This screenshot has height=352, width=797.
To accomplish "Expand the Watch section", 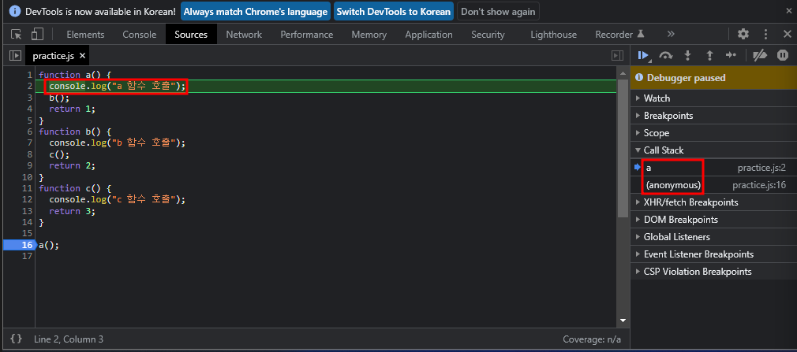I will coord(713,98).
